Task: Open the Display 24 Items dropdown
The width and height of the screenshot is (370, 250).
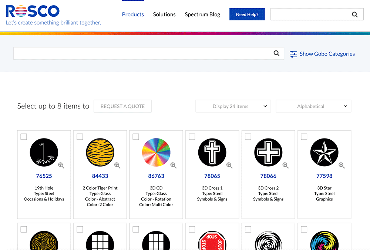Action: [233, 106]
